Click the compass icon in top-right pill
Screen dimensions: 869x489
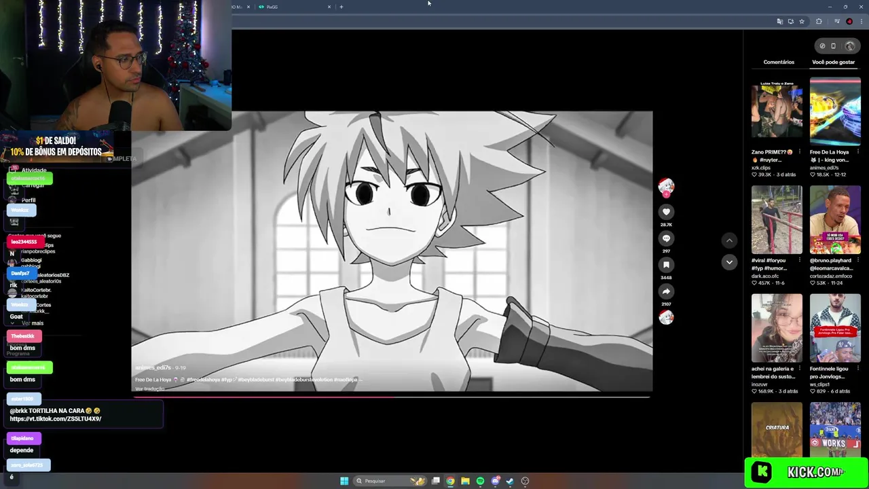822,46
